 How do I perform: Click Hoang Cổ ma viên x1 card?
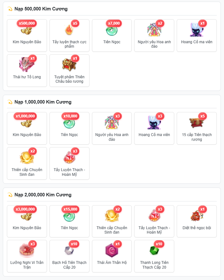(197, 36)
